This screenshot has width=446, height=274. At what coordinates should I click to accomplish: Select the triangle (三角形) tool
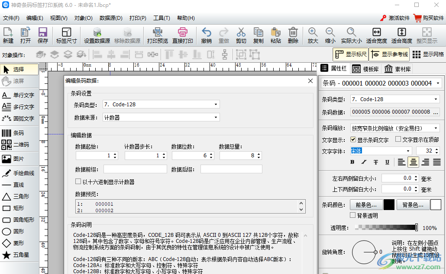[19, 196]
